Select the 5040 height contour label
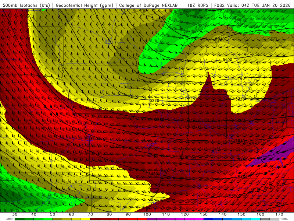 coord(219,39)
